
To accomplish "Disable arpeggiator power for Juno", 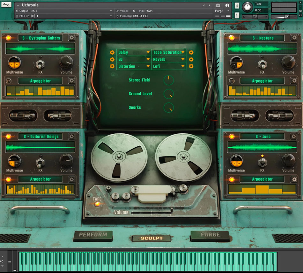I will pyautogui.click(x=231, y=179).
